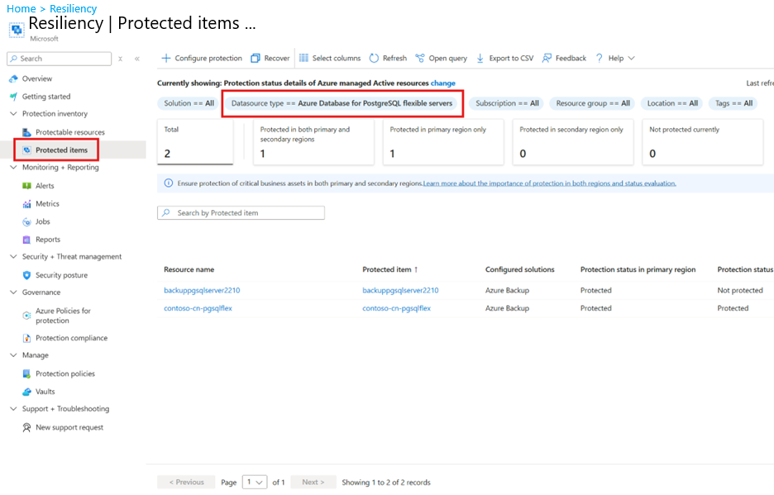
Task: Open the backuppgsqlserver2210 resource link
Action: (x=202, y=291)
